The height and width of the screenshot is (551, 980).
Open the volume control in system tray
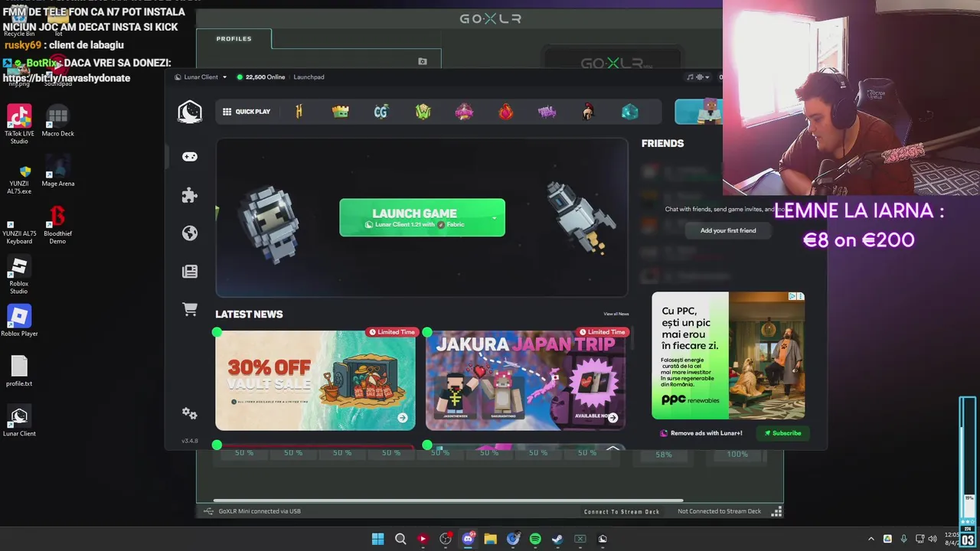[x=933, y=540]
